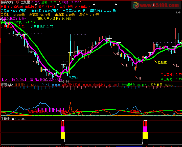Click the 招商轮船 stock name label
The width and height of the screenshot is (182, 147).
coord(7,2)
